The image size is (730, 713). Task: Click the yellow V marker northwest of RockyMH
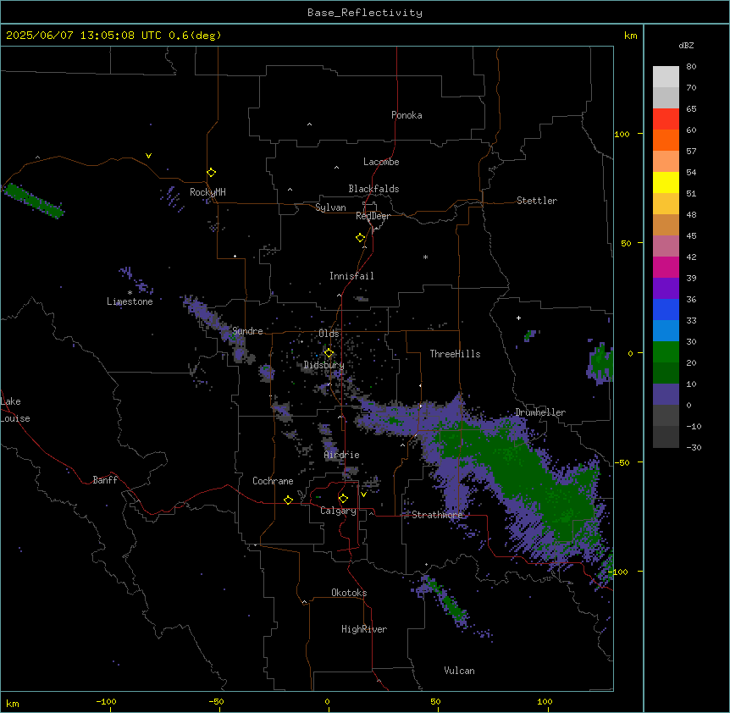pyautogui.click(x=148, y=156)
